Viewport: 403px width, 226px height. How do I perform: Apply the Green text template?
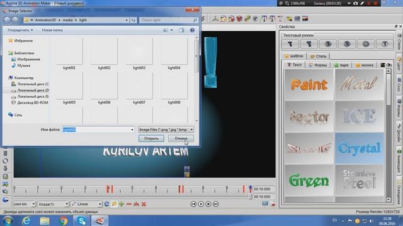pyautogui.click(x=309, y=180)
